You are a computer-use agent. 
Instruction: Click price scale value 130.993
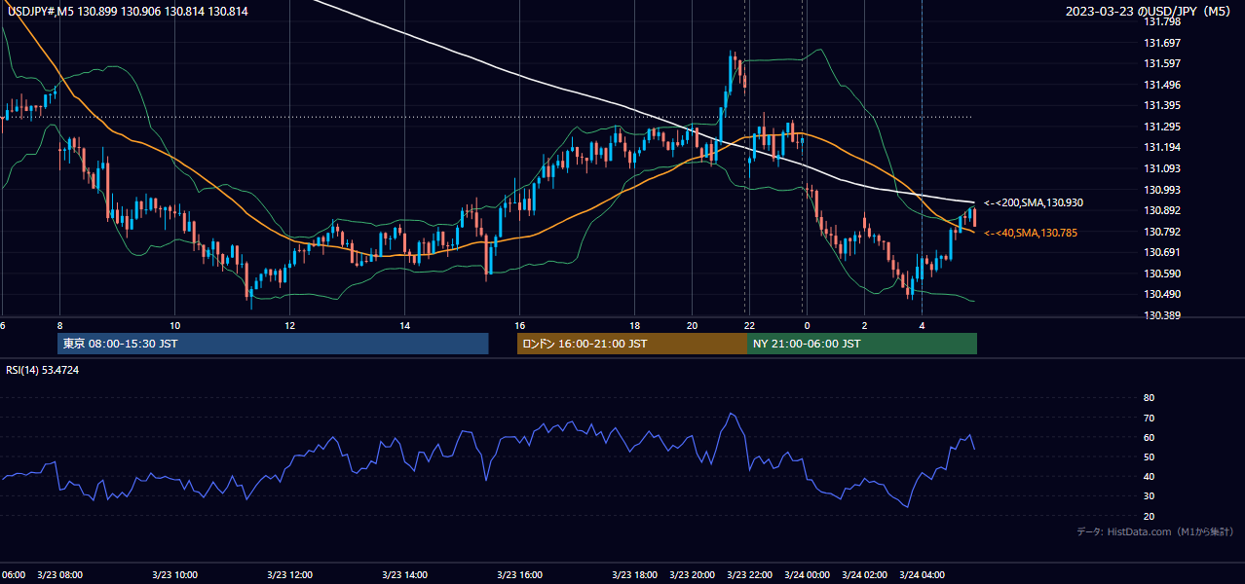point(1162,190)
